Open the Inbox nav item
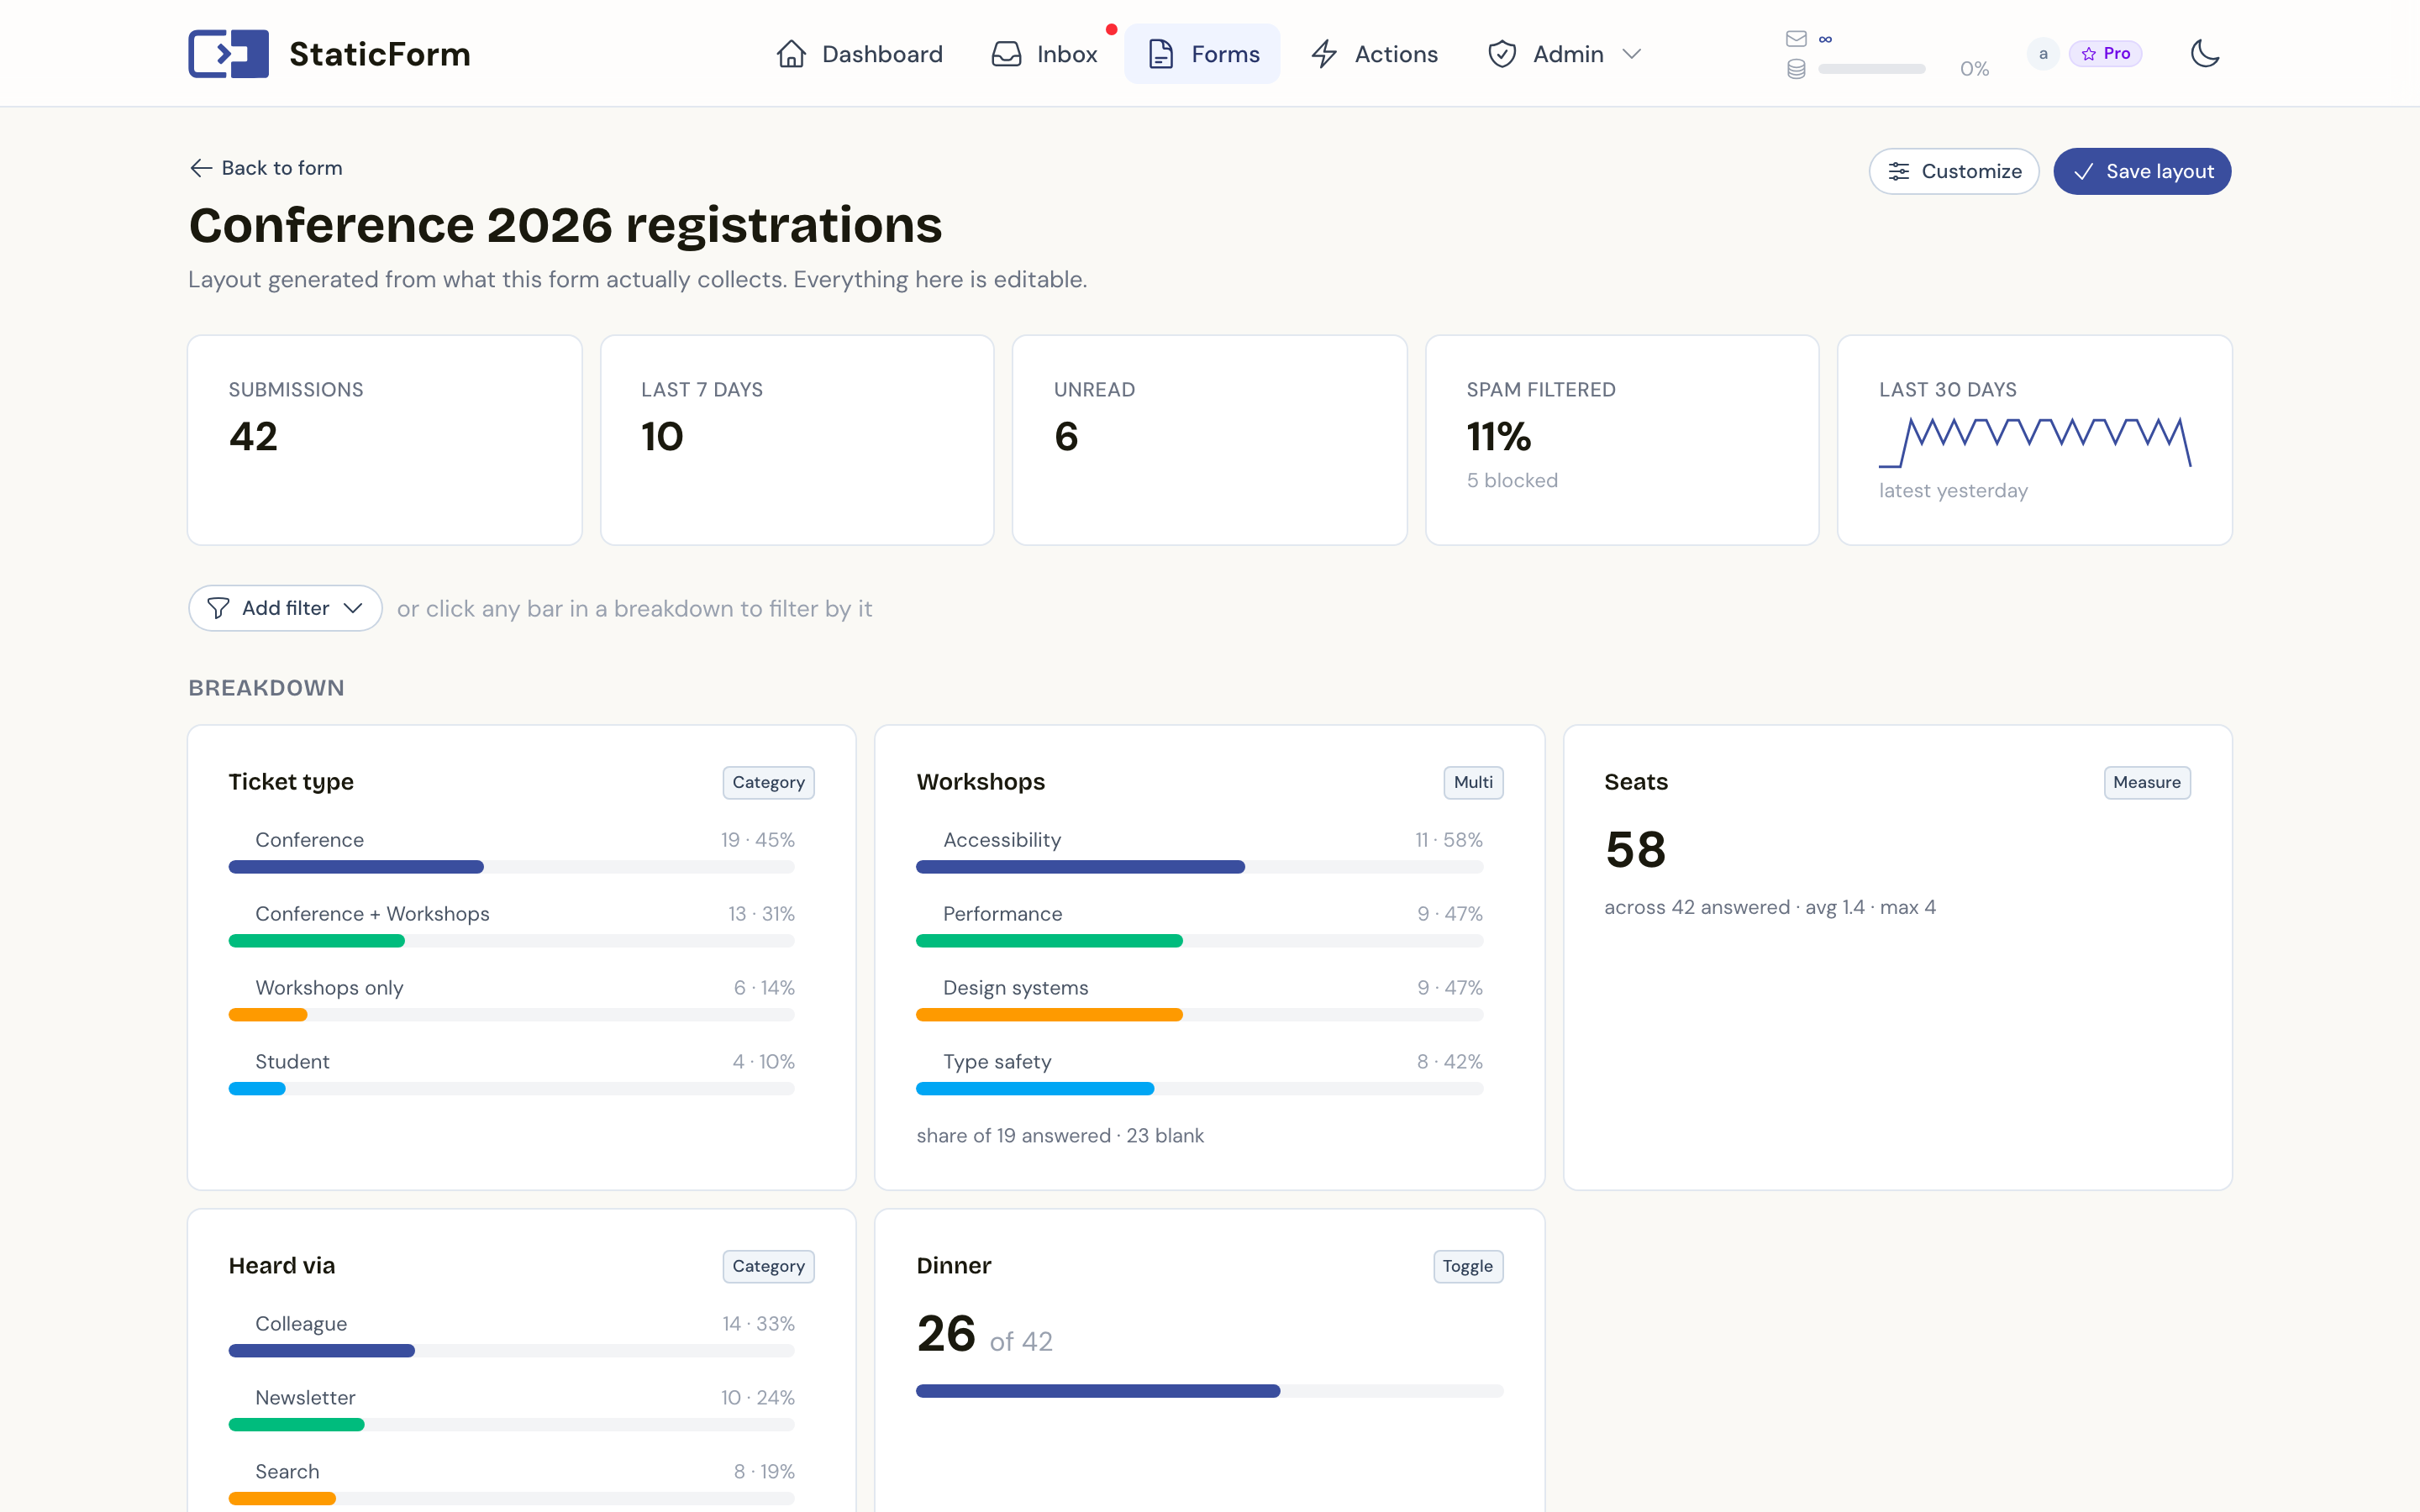Viewport: 2420px width, 1512px height. (1044, 54)
